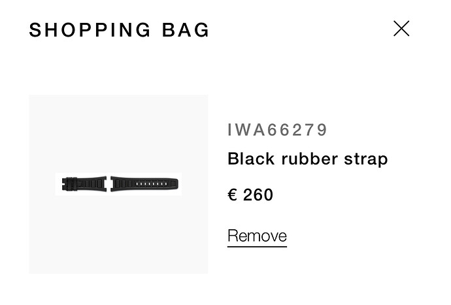The height and width of the screenshot is (305, 451).
Task: Open the strap product thumbnail
Action: point(118,184)
